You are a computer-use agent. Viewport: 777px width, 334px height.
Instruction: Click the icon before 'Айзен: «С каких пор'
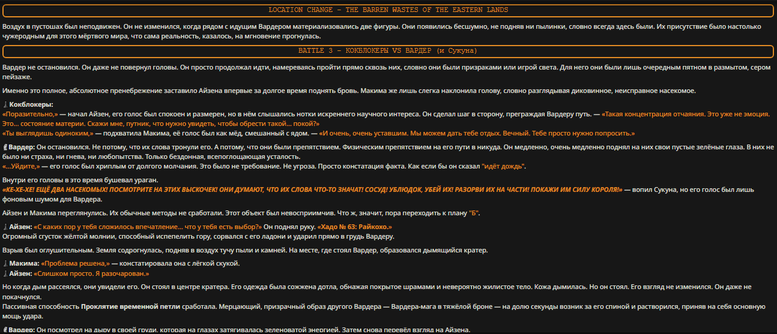5,227
